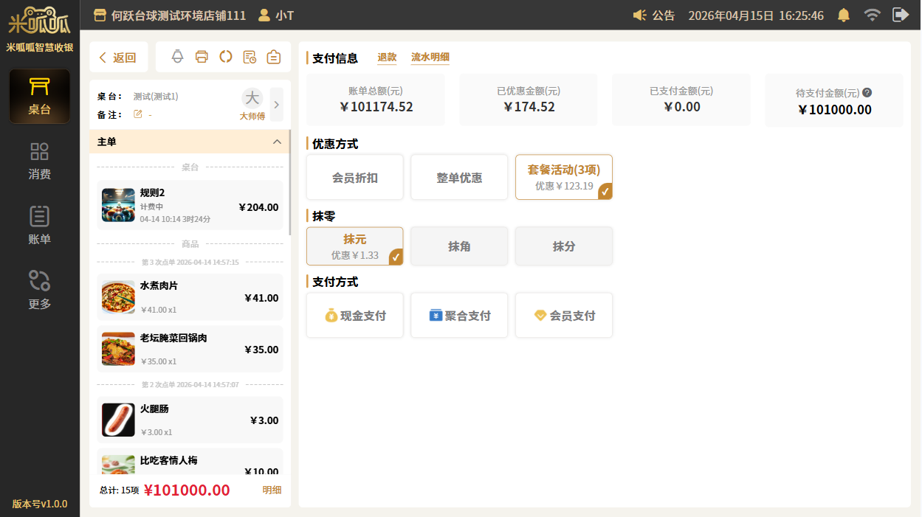Click the printer icon in toolbar

click(x=202, y=57)
